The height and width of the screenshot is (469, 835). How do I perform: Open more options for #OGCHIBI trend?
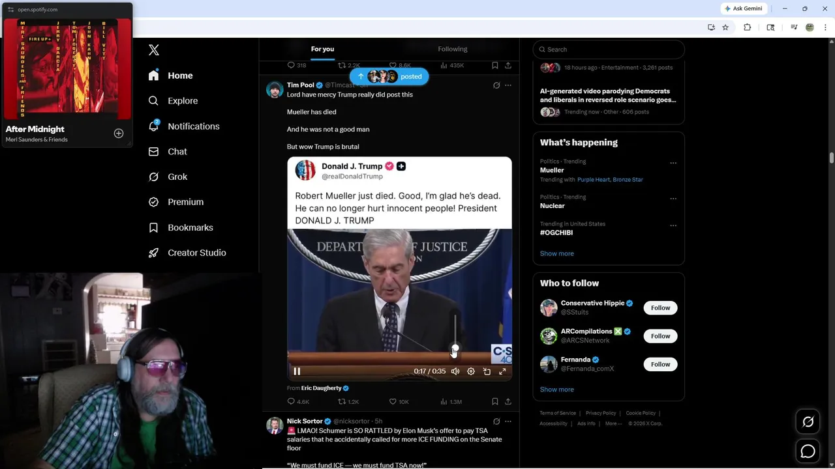coord(673,225)
